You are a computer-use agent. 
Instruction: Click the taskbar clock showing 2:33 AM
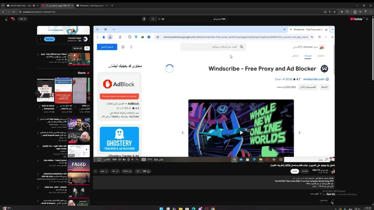coord(368,209)
